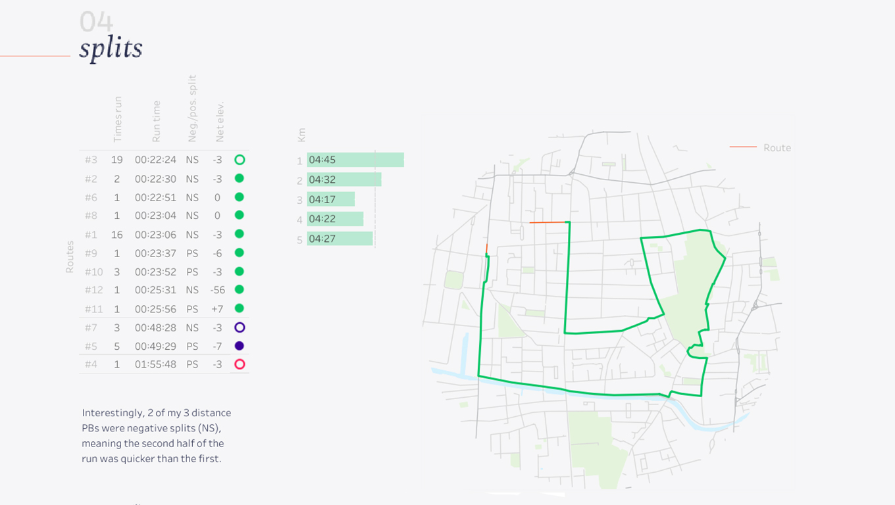Click the route #4 row showing 01:55:48
895x505 pixels.
(155, 364)
